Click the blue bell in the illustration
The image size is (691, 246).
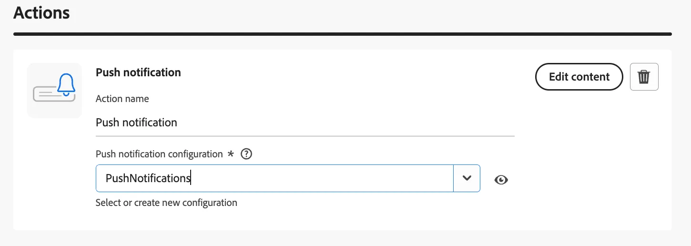[66, 84]
